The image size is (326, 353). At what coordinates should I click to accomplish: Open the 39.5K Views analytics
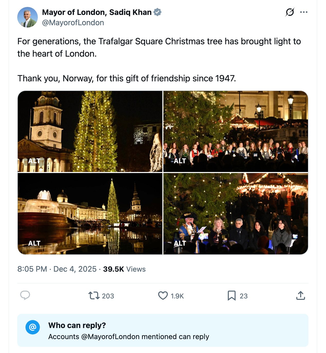tap(124, 269)
